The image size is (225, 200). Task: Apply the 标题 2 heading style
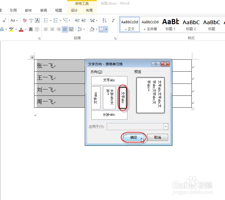coord(191,25)
